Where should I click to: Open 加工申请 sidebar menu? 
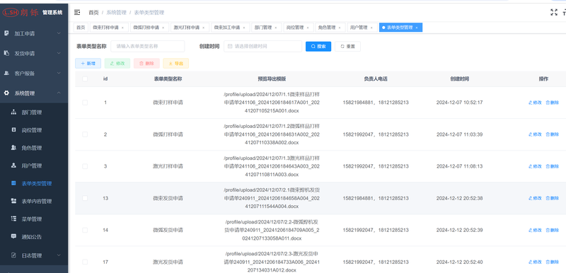point(34,33)
